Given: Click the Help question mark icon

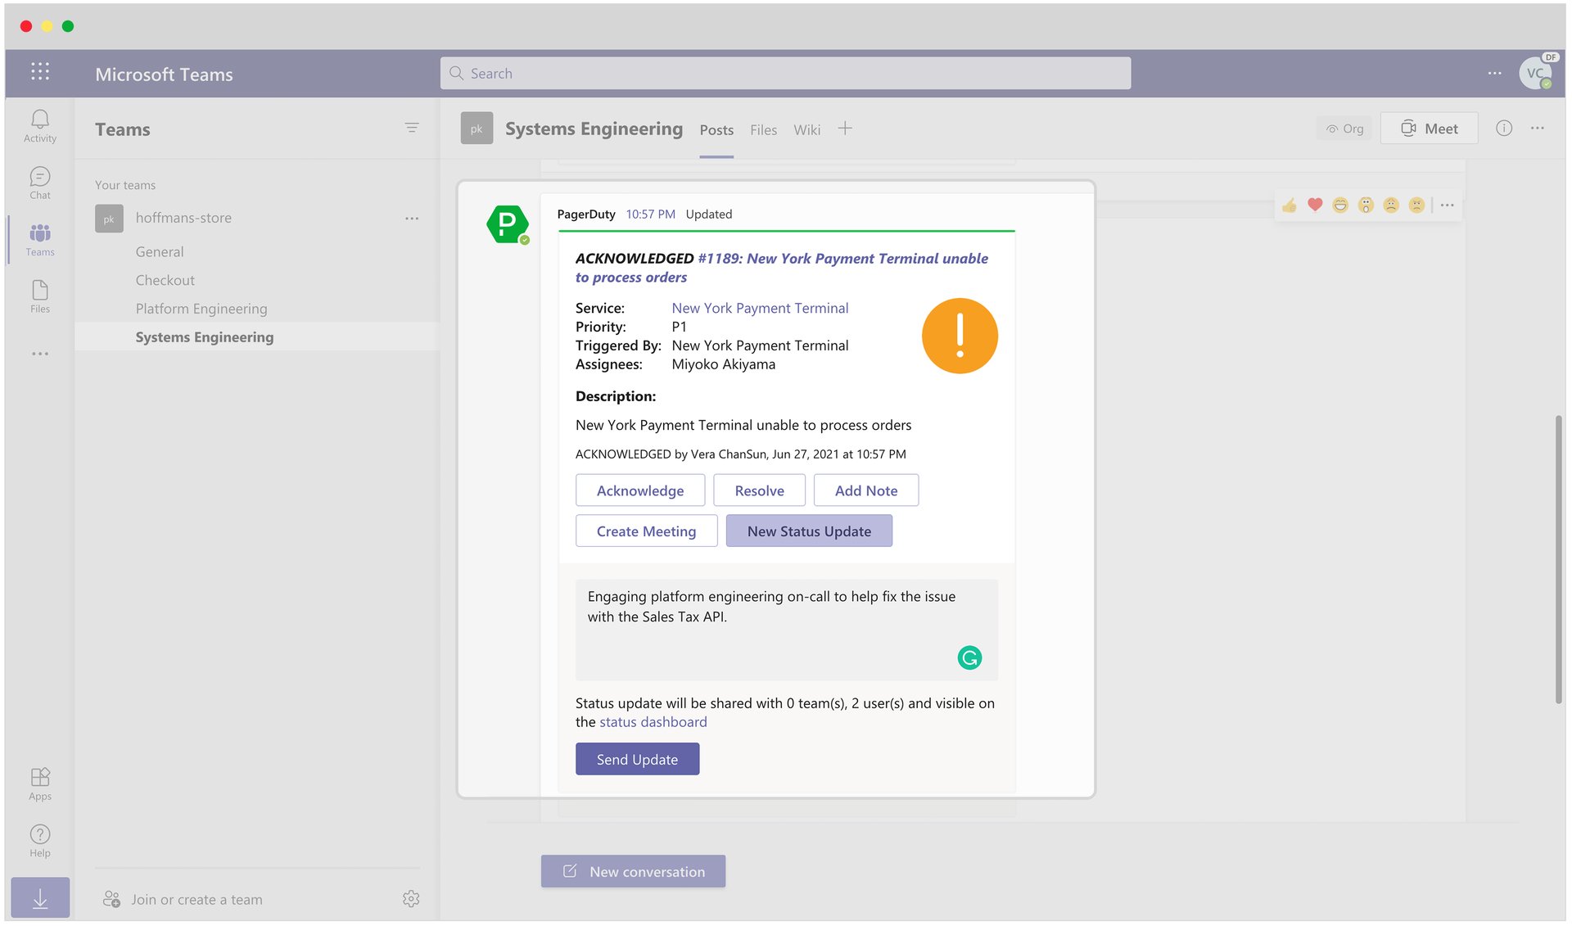Looking at the screenshot, I should [x=39, y=840].
